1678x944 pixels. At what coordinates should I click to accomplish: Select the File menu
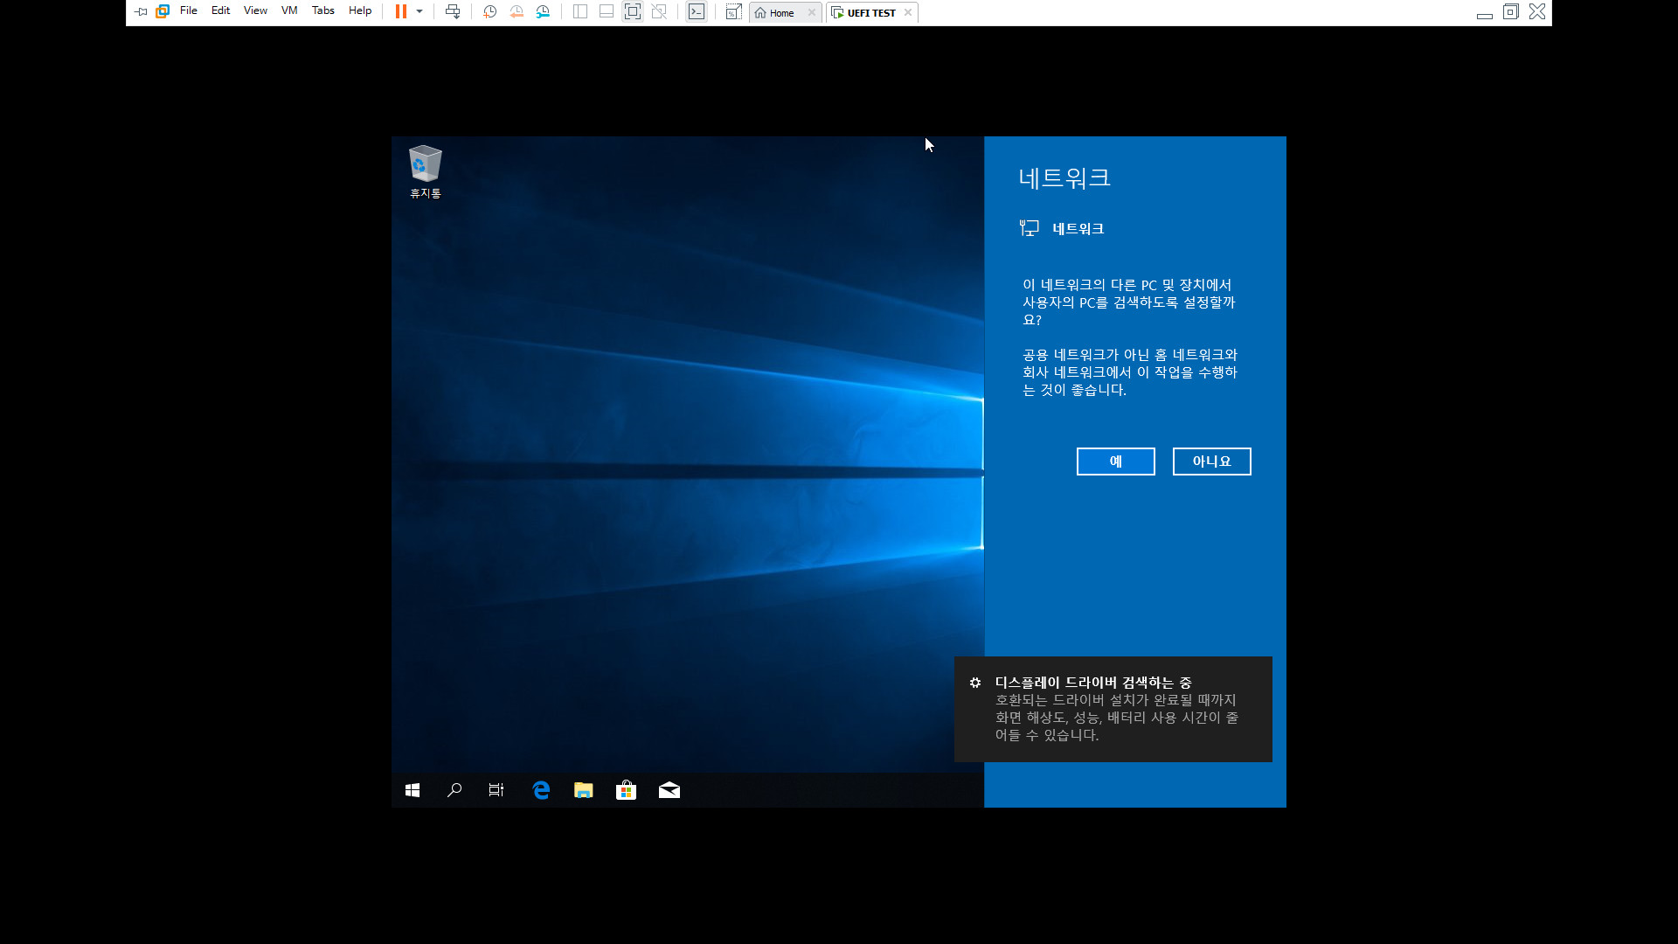click(x=188, y=11)
